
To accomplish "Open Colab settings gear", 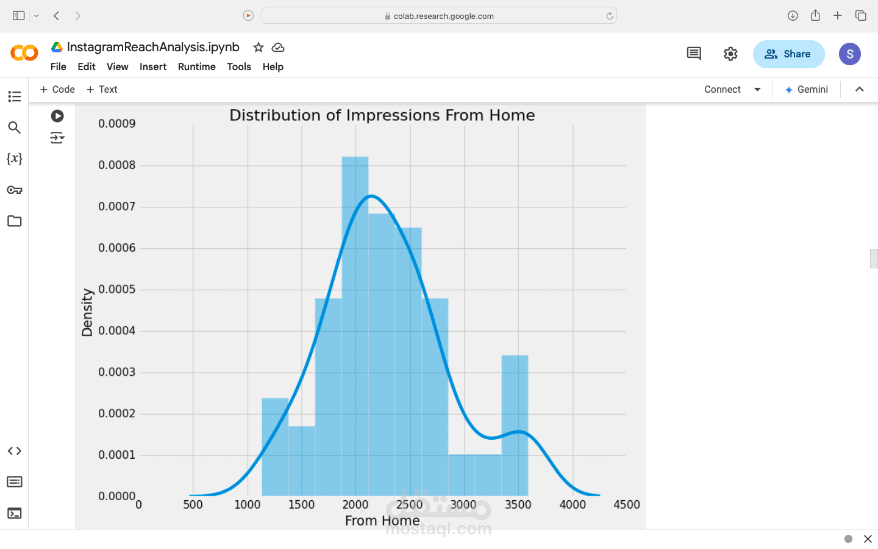I will (730, 54).
